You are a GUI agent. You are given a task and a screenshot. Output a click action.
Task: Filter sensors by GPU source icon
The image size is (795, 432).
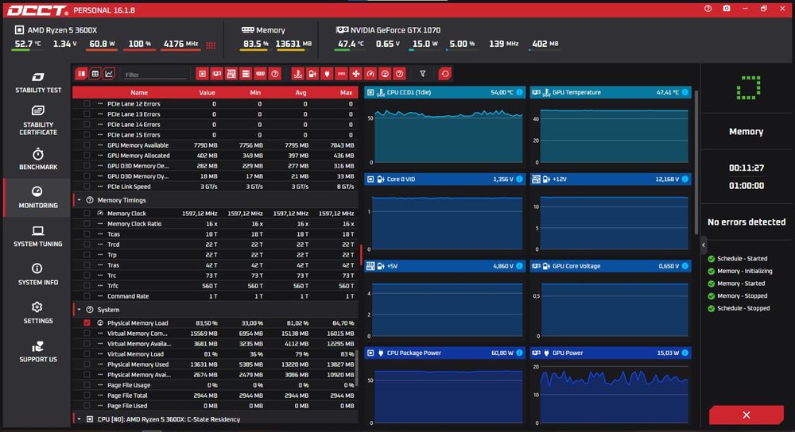coord(217,74)
